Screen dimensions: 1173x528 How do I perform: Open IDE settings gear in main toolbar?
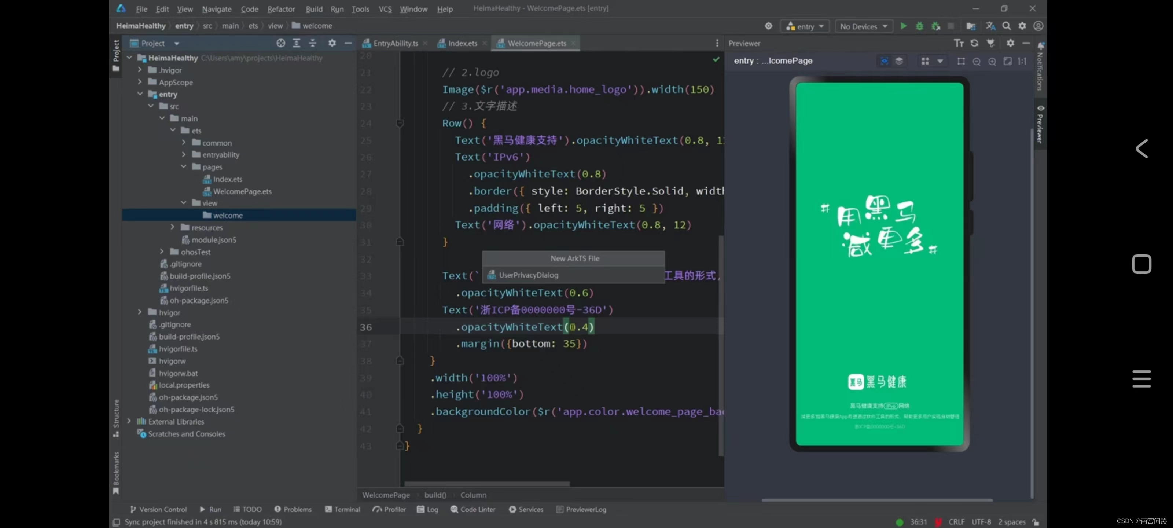(x=1022, y=26)
